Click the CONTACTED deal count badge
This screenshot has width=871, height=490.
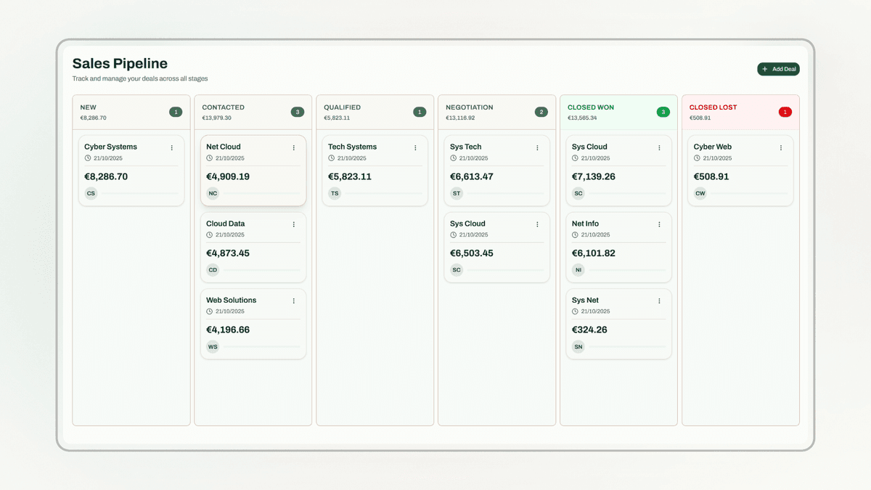point(297,112)
